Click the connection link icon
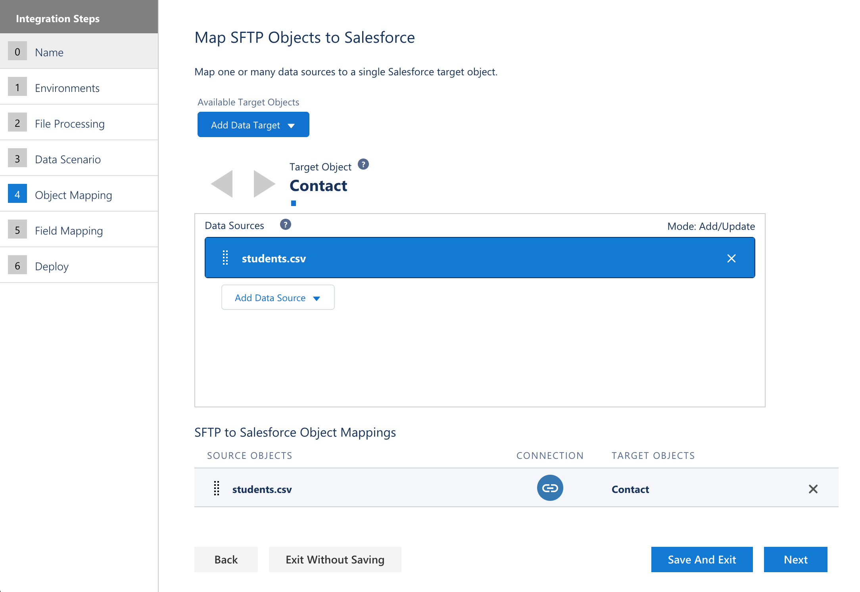This screenshot has width=860, height=592. 550,488
